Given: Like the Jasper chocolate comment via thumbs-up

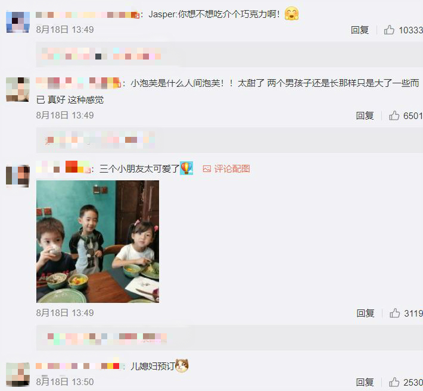Looking at the screenshot, I should 389,30.
